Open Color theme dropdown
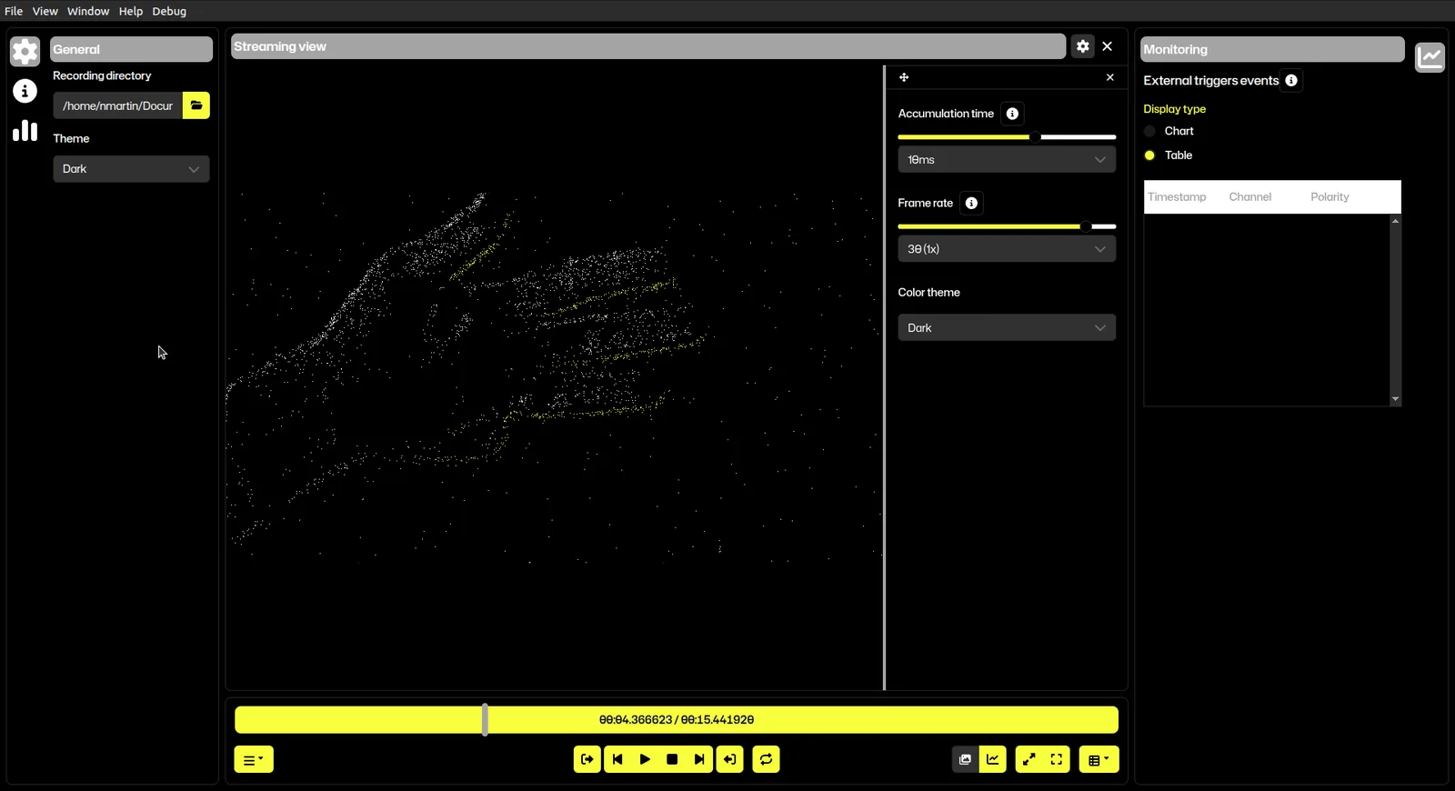Viewport: 1455px width, 791px height. [1007, 327]
